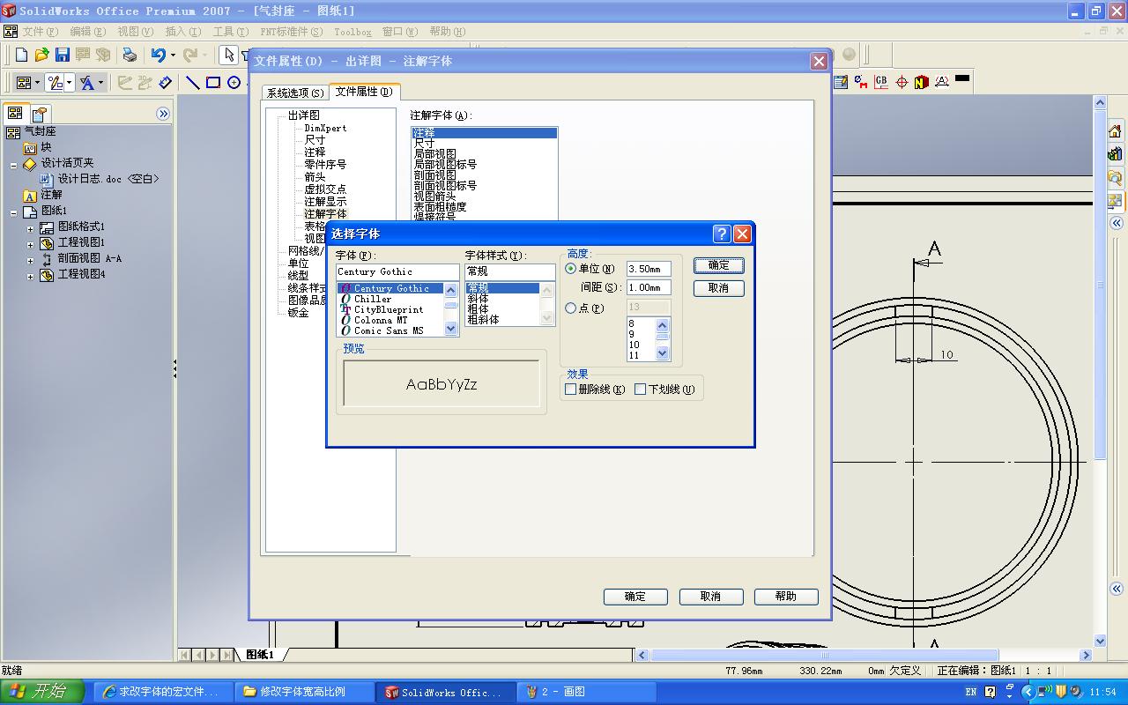
Task: Click the GB standard toolbar icon
Action: (881, 82)
